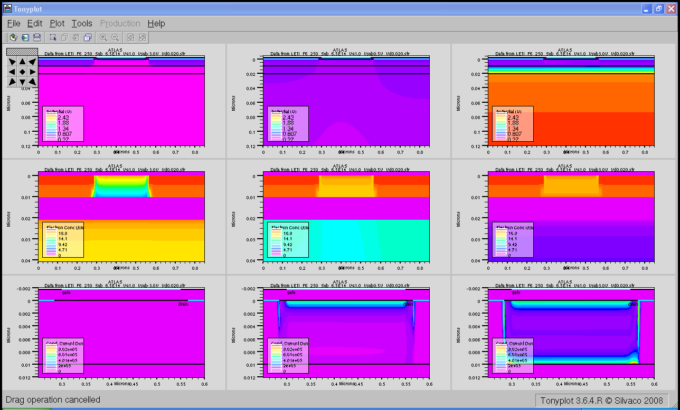Click the Potential legend in Vsub-3.0V plot

(x=63, y=124)
